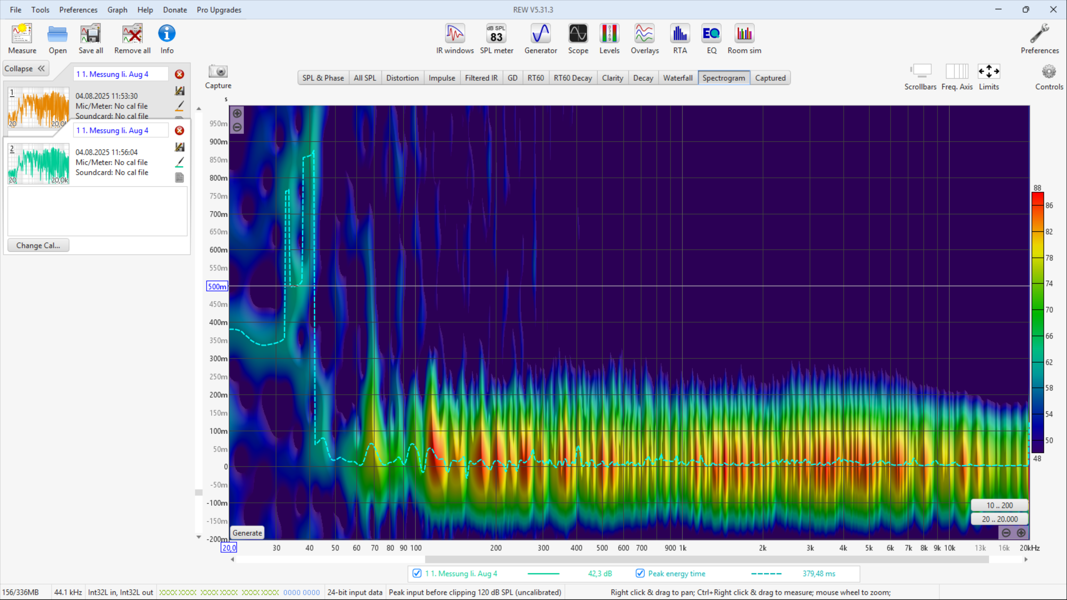
Task: Switch to the Clarity tab
Action: pyautogui.click(x=612, y=78)
